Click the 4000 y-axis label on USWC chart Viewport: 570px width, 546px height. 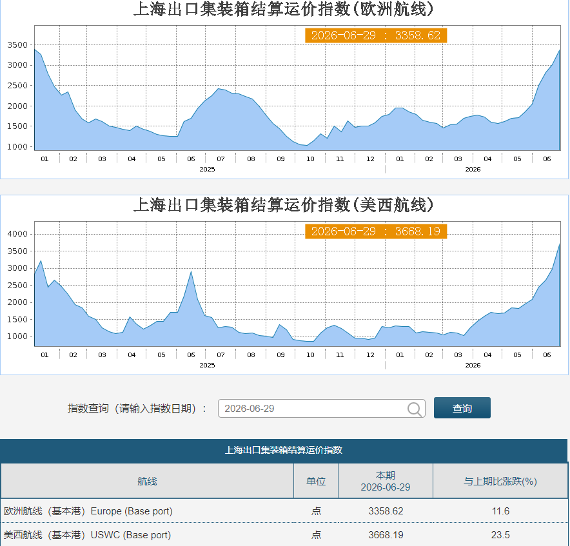tap(17, 234)
